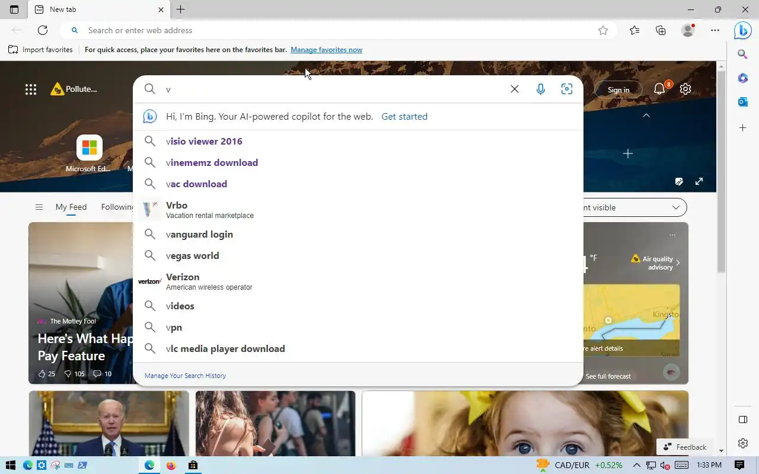
Task: Open page settings gear icon
Action: tap(685, 89)
